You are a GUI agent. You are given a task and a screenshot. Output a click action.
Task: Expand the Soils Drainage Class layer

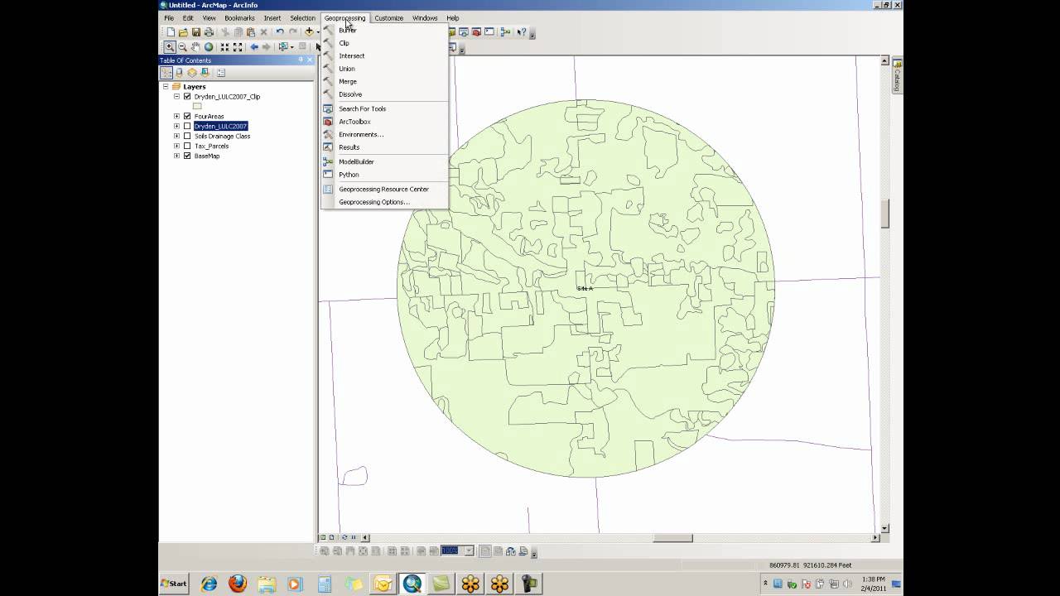[176, 136]
